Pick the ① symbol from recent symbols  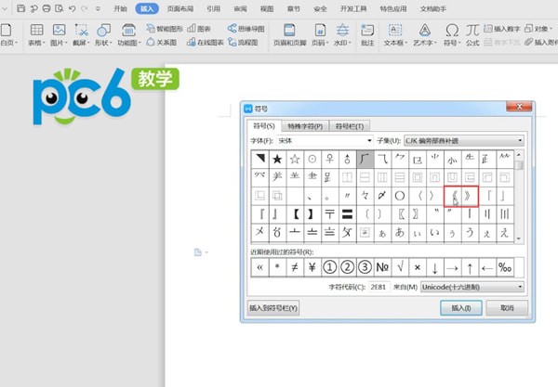click(x=329, y=267)
